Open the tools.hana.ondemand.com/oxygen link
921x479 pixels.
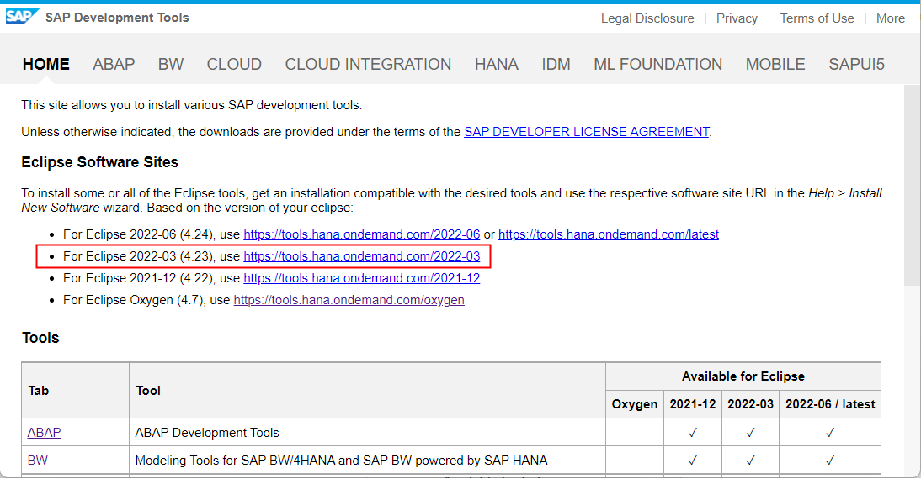pyautogui.click(x=349, y=300)
